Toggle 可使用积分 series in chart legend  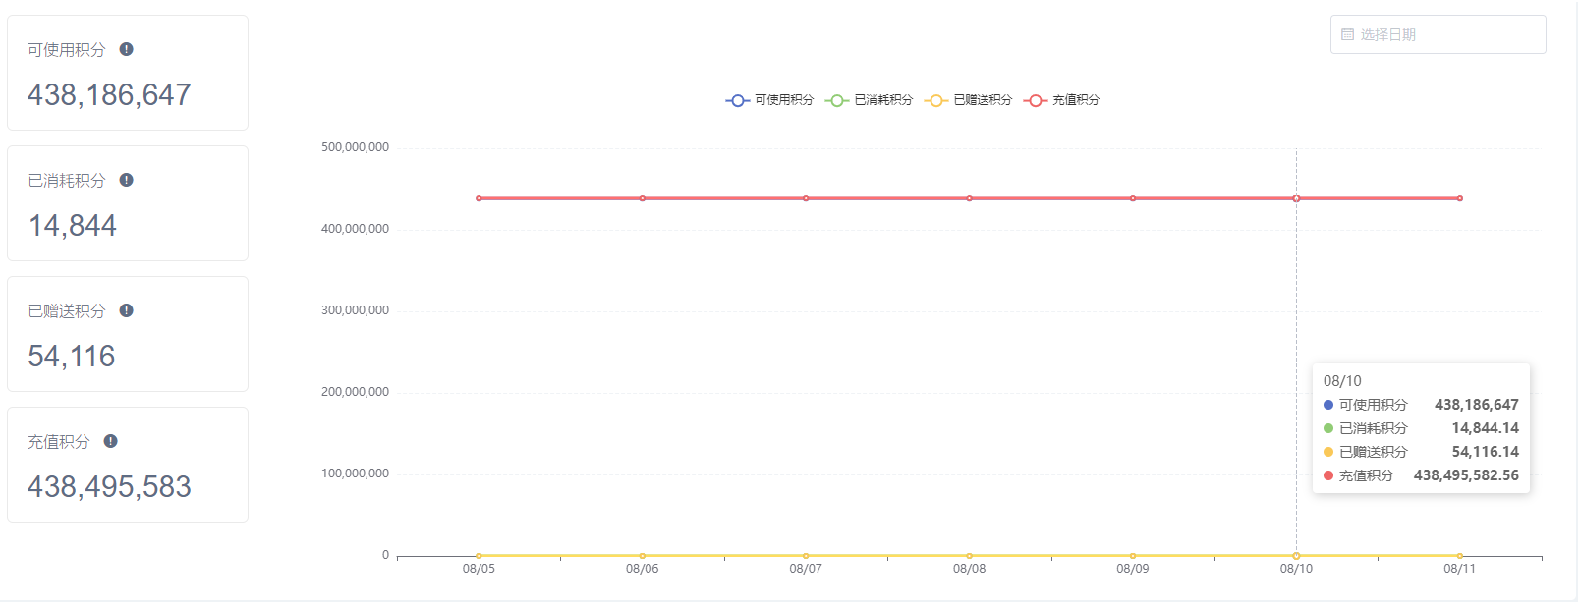pos(769,100)
